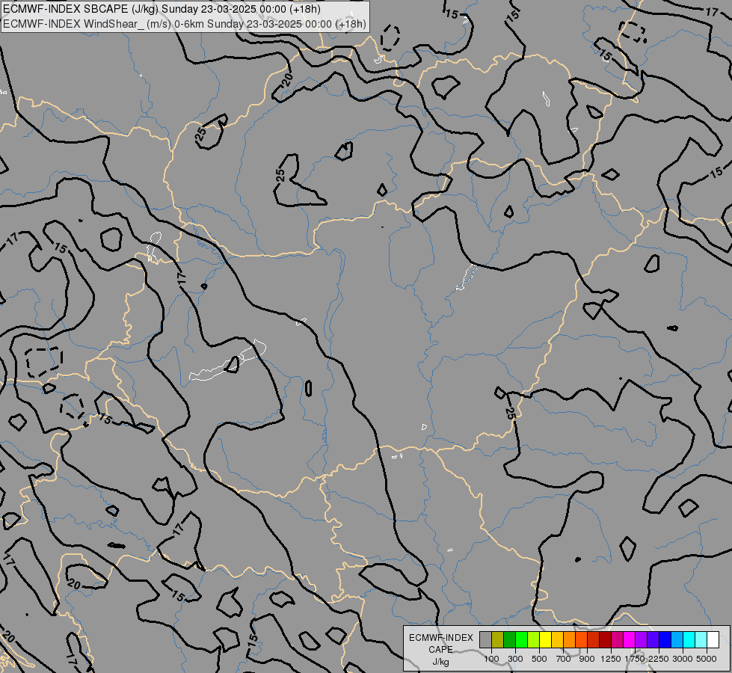Select the bright magenta legend swatch
Screen dimensions: 732x673
(x=630, y=639)
